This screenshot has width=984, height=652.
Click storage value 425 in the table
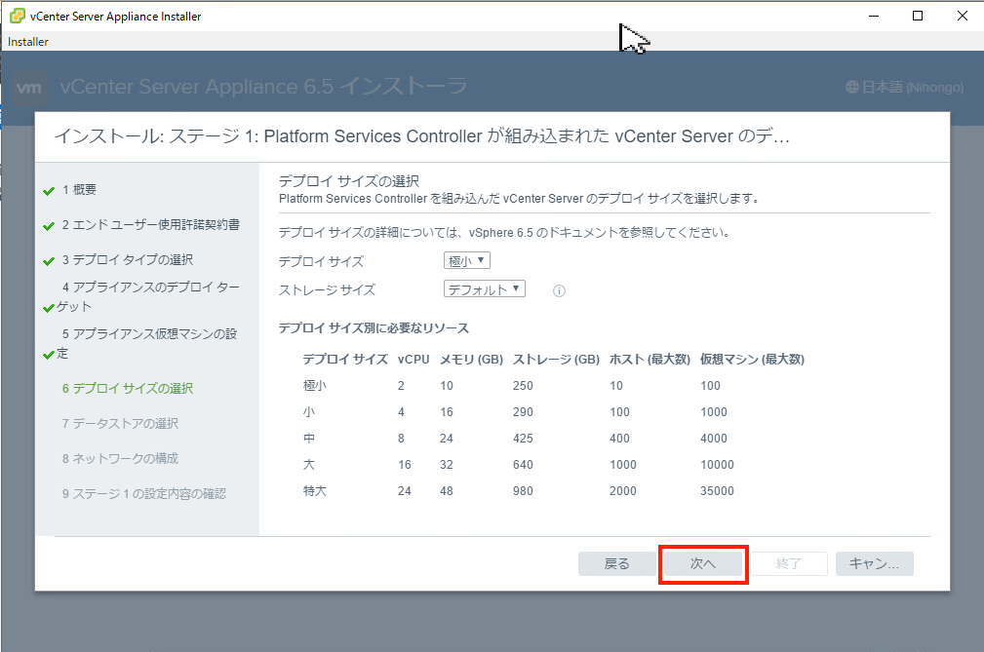pos(523,439)
